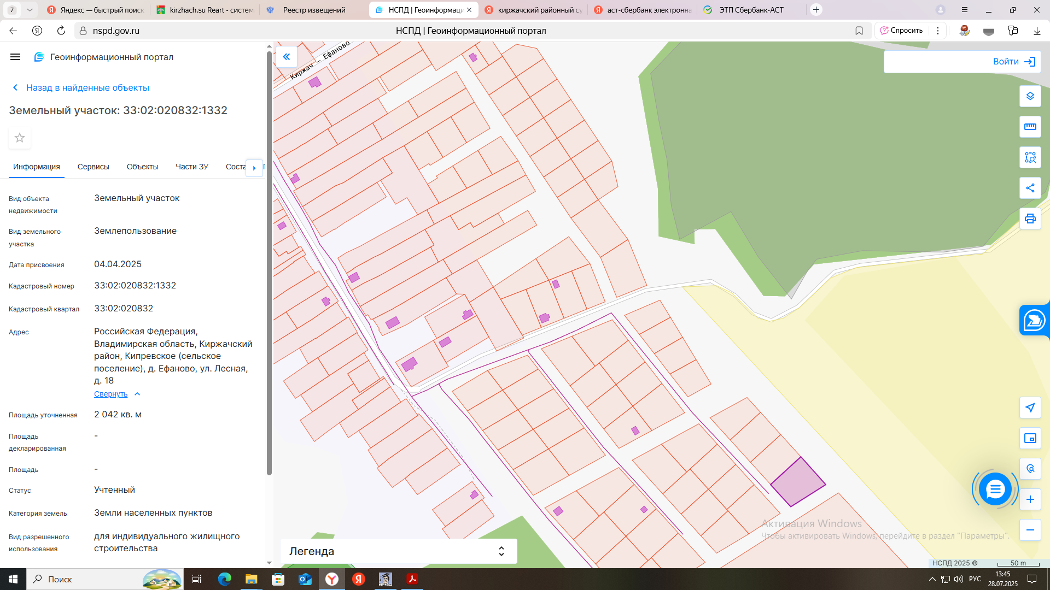Screen dimensions: 1050x590
Task: Click the share map icon
Action: pos(1030,188)
